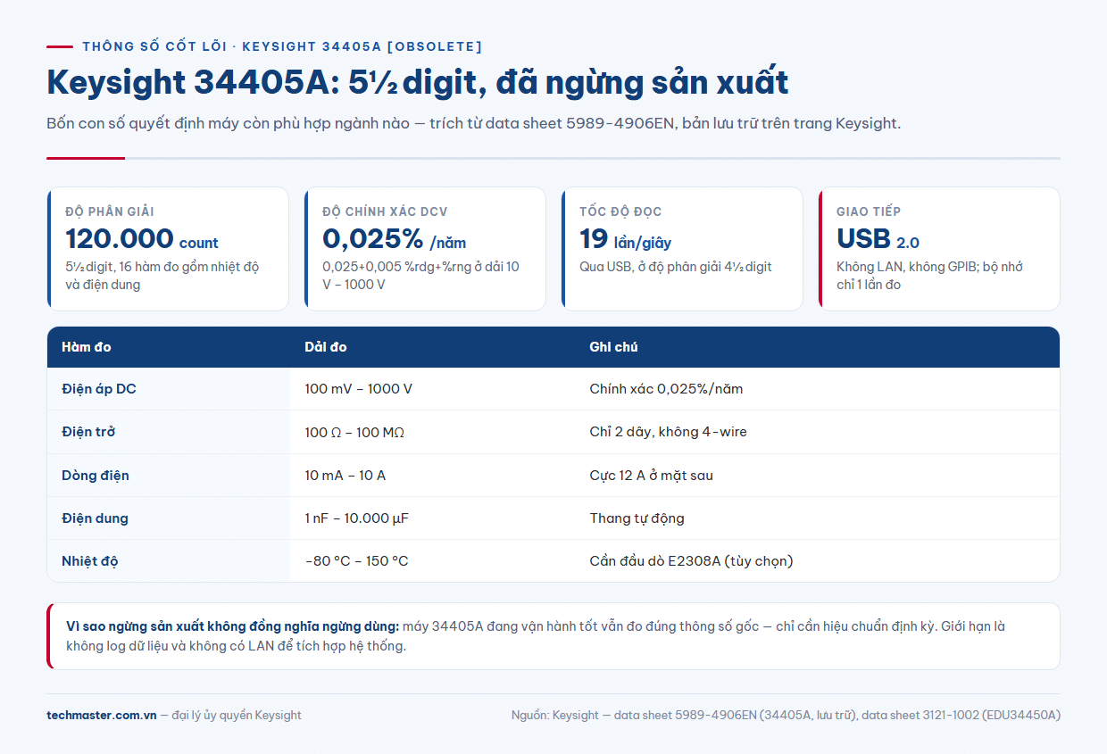Click the 'đại lý ủy quyền Keysight' footer text
The image size is (1107, 754).
(237, 715)
